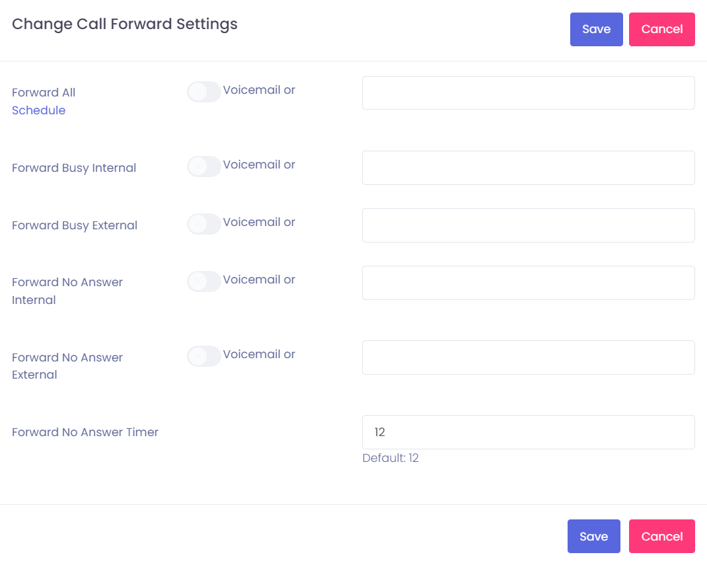707x565 pixels.
Task: Switch on Forward Busy External voicemail
Action: tap(204, 224)
